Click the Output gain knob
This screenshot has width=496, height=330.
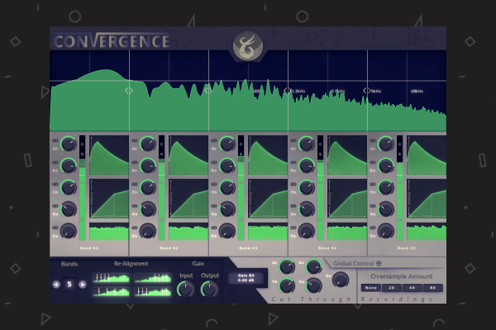click(210, 289)
